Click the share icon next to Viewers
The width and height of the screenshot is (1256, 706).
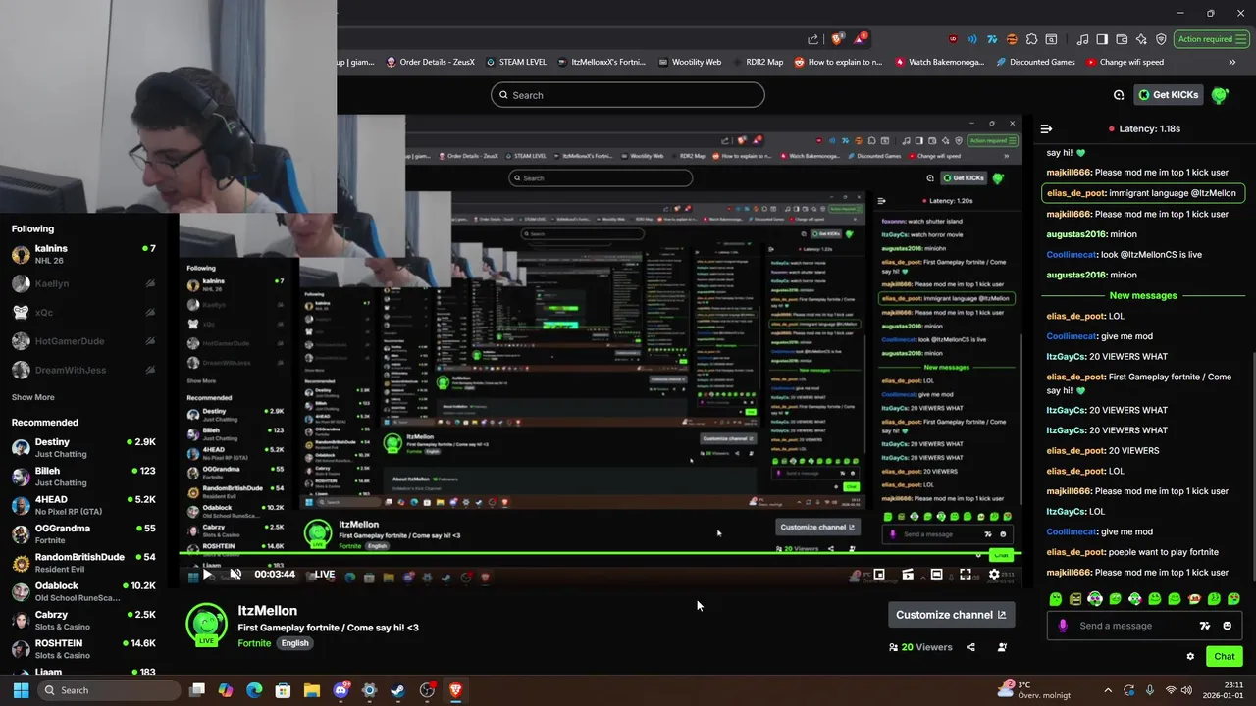pyautogui.click(x=970, y=647)
